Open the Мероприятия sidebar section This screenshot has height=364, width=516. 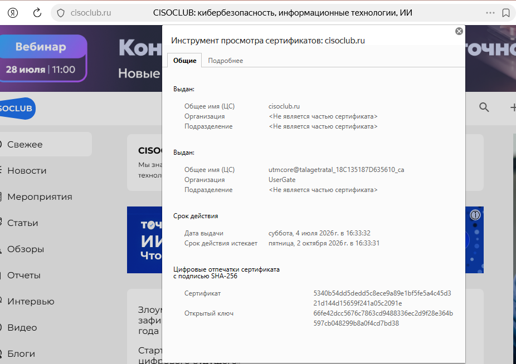[x=40, y=196]
